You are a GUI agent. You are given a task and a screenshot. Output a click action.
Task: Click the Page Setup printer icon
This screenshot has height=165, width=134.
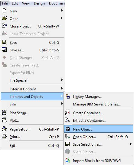(x=4, y=129)
